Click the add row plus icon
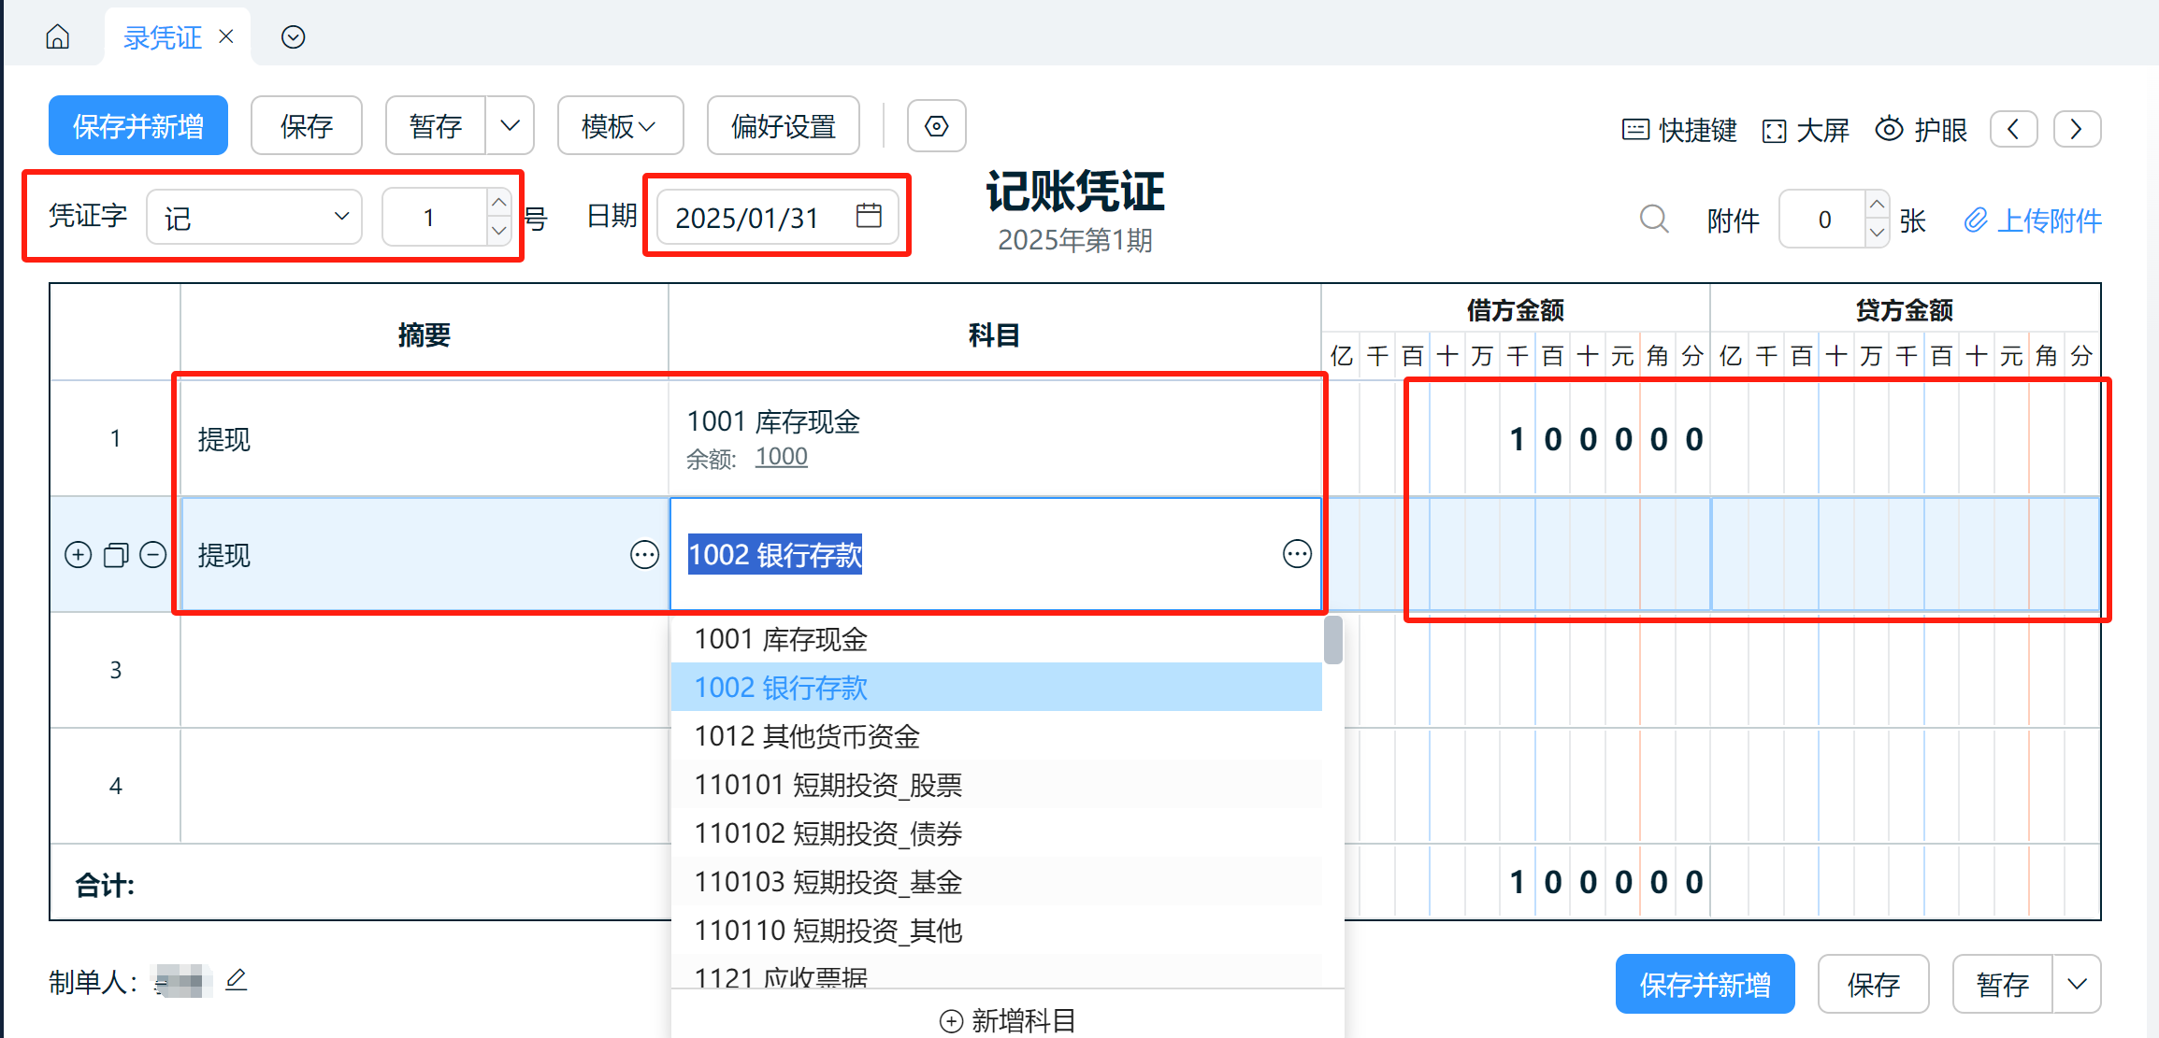This screenshot has height=1038, width=2159. (x=79, y=555)
